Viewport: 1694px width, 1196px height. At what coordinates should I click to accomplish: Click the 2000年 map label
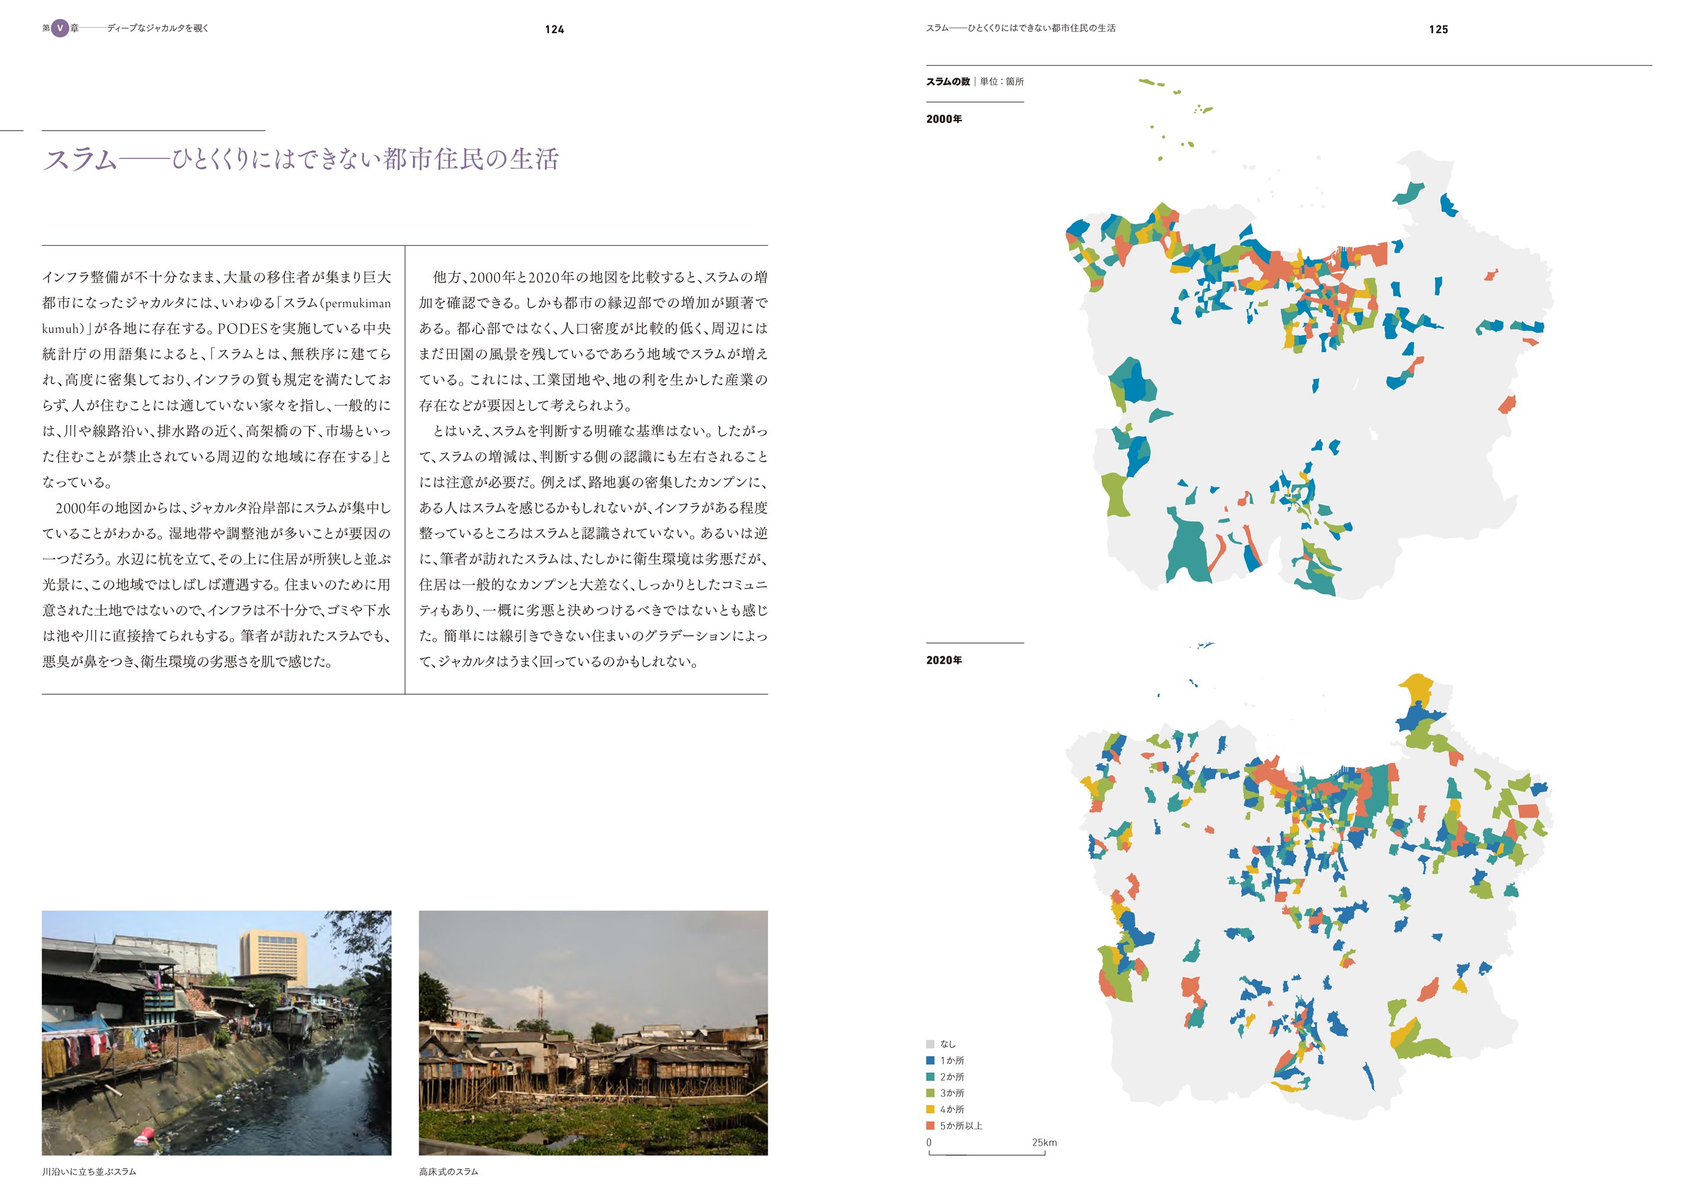[944, 119]
